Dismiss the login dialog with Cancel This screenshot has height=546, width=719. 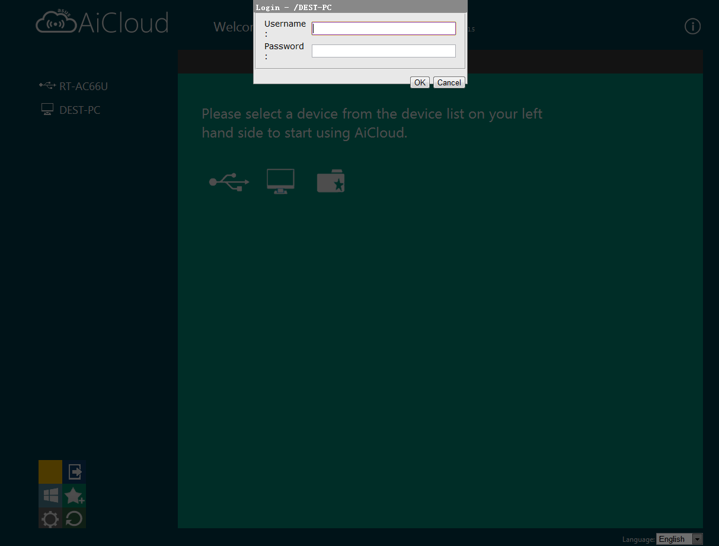point(449,82)
